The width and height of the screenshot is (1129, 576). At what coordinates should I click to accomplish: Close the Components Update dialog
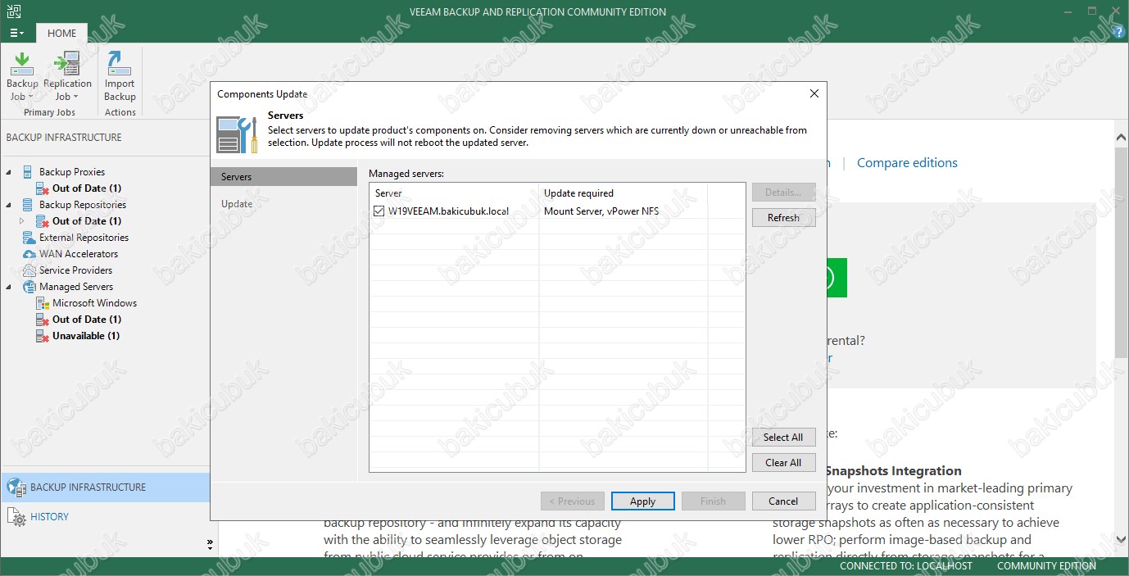(x=814, y=93)
